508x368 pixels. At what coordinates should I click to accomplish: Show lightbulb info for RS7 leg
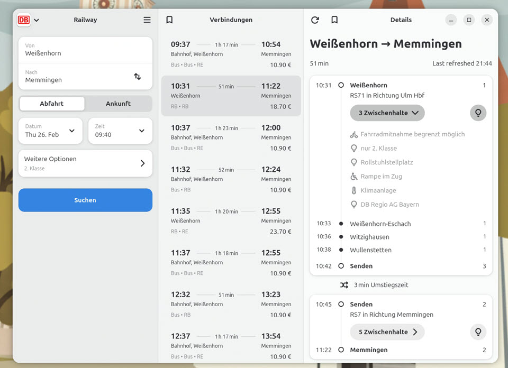tap(478, 332)
